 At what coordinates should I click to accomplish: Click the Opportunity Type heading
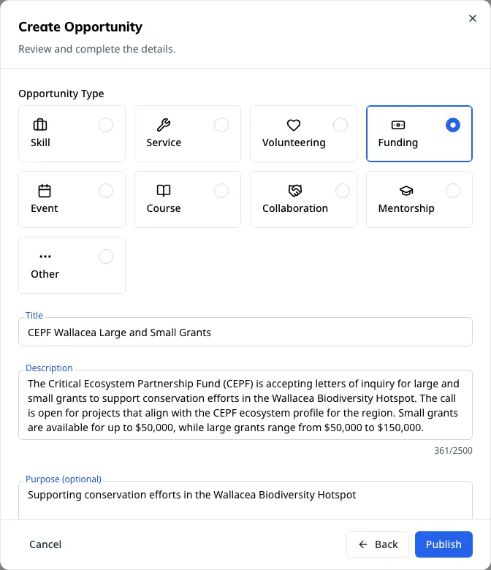[x=61, y=94]
